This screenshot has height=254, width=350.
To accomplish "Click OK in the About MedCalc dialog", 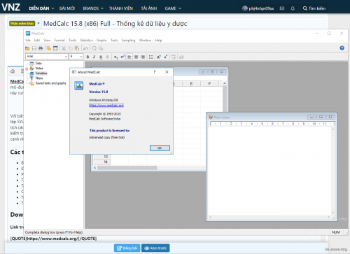I will coord(160,148).
